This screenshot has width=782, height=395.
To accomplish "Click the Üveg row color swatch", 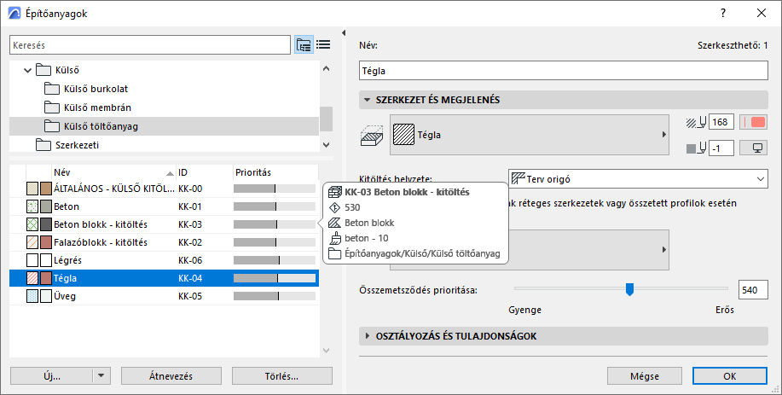I will pos(46,296).
